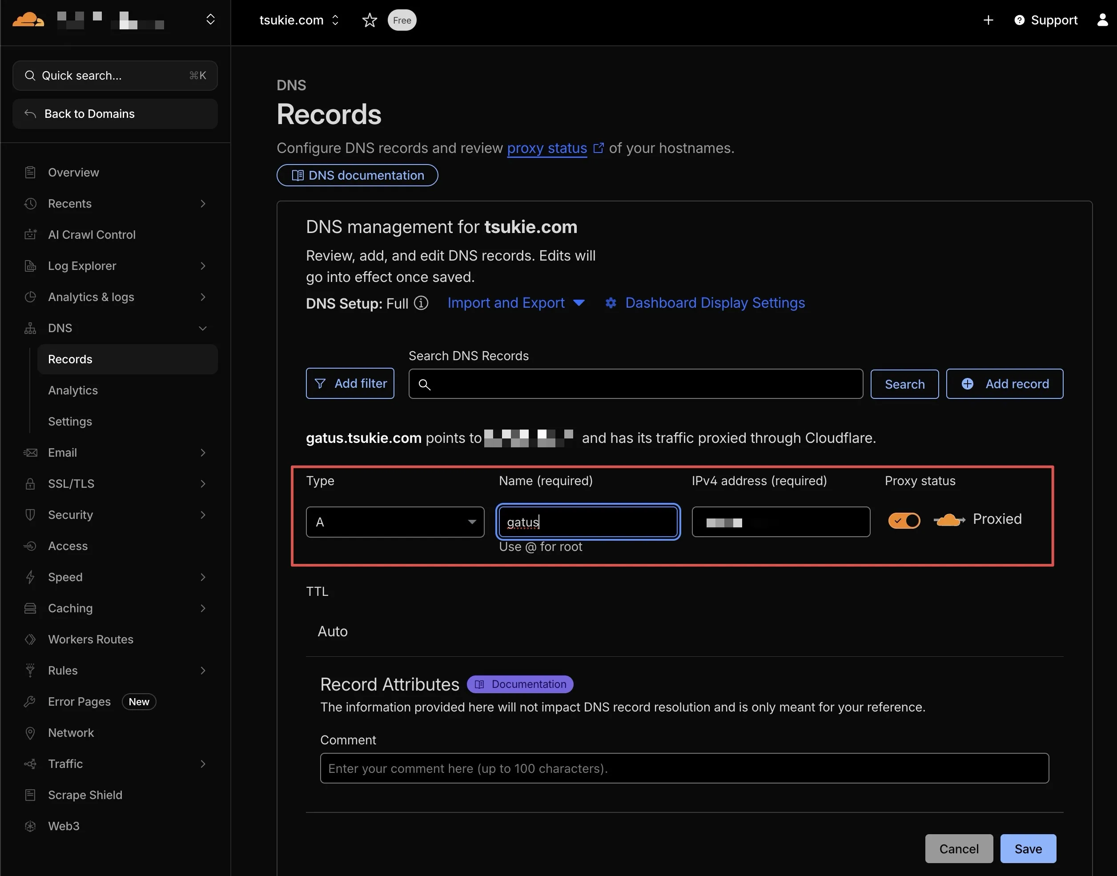Open Web3 from the sidebar icon
This screenshot has width=1117, height=876.
[x=30, y=826]
